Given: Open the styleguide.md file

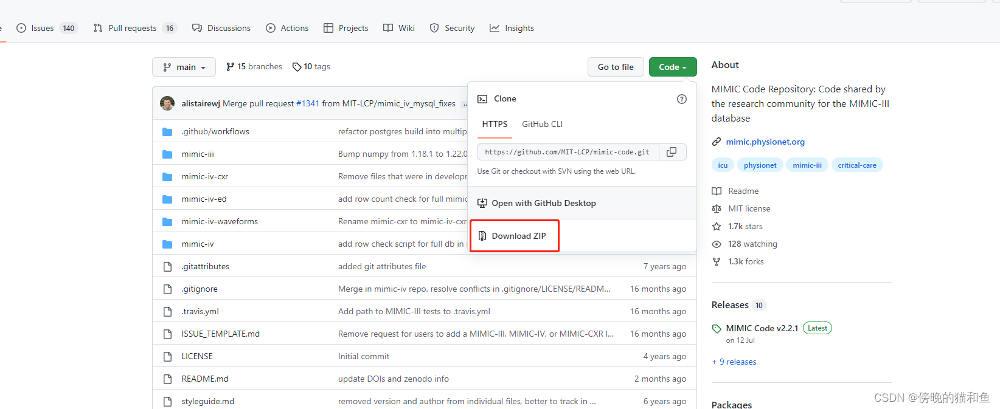Looking at the screenshot, I should 208,401.
